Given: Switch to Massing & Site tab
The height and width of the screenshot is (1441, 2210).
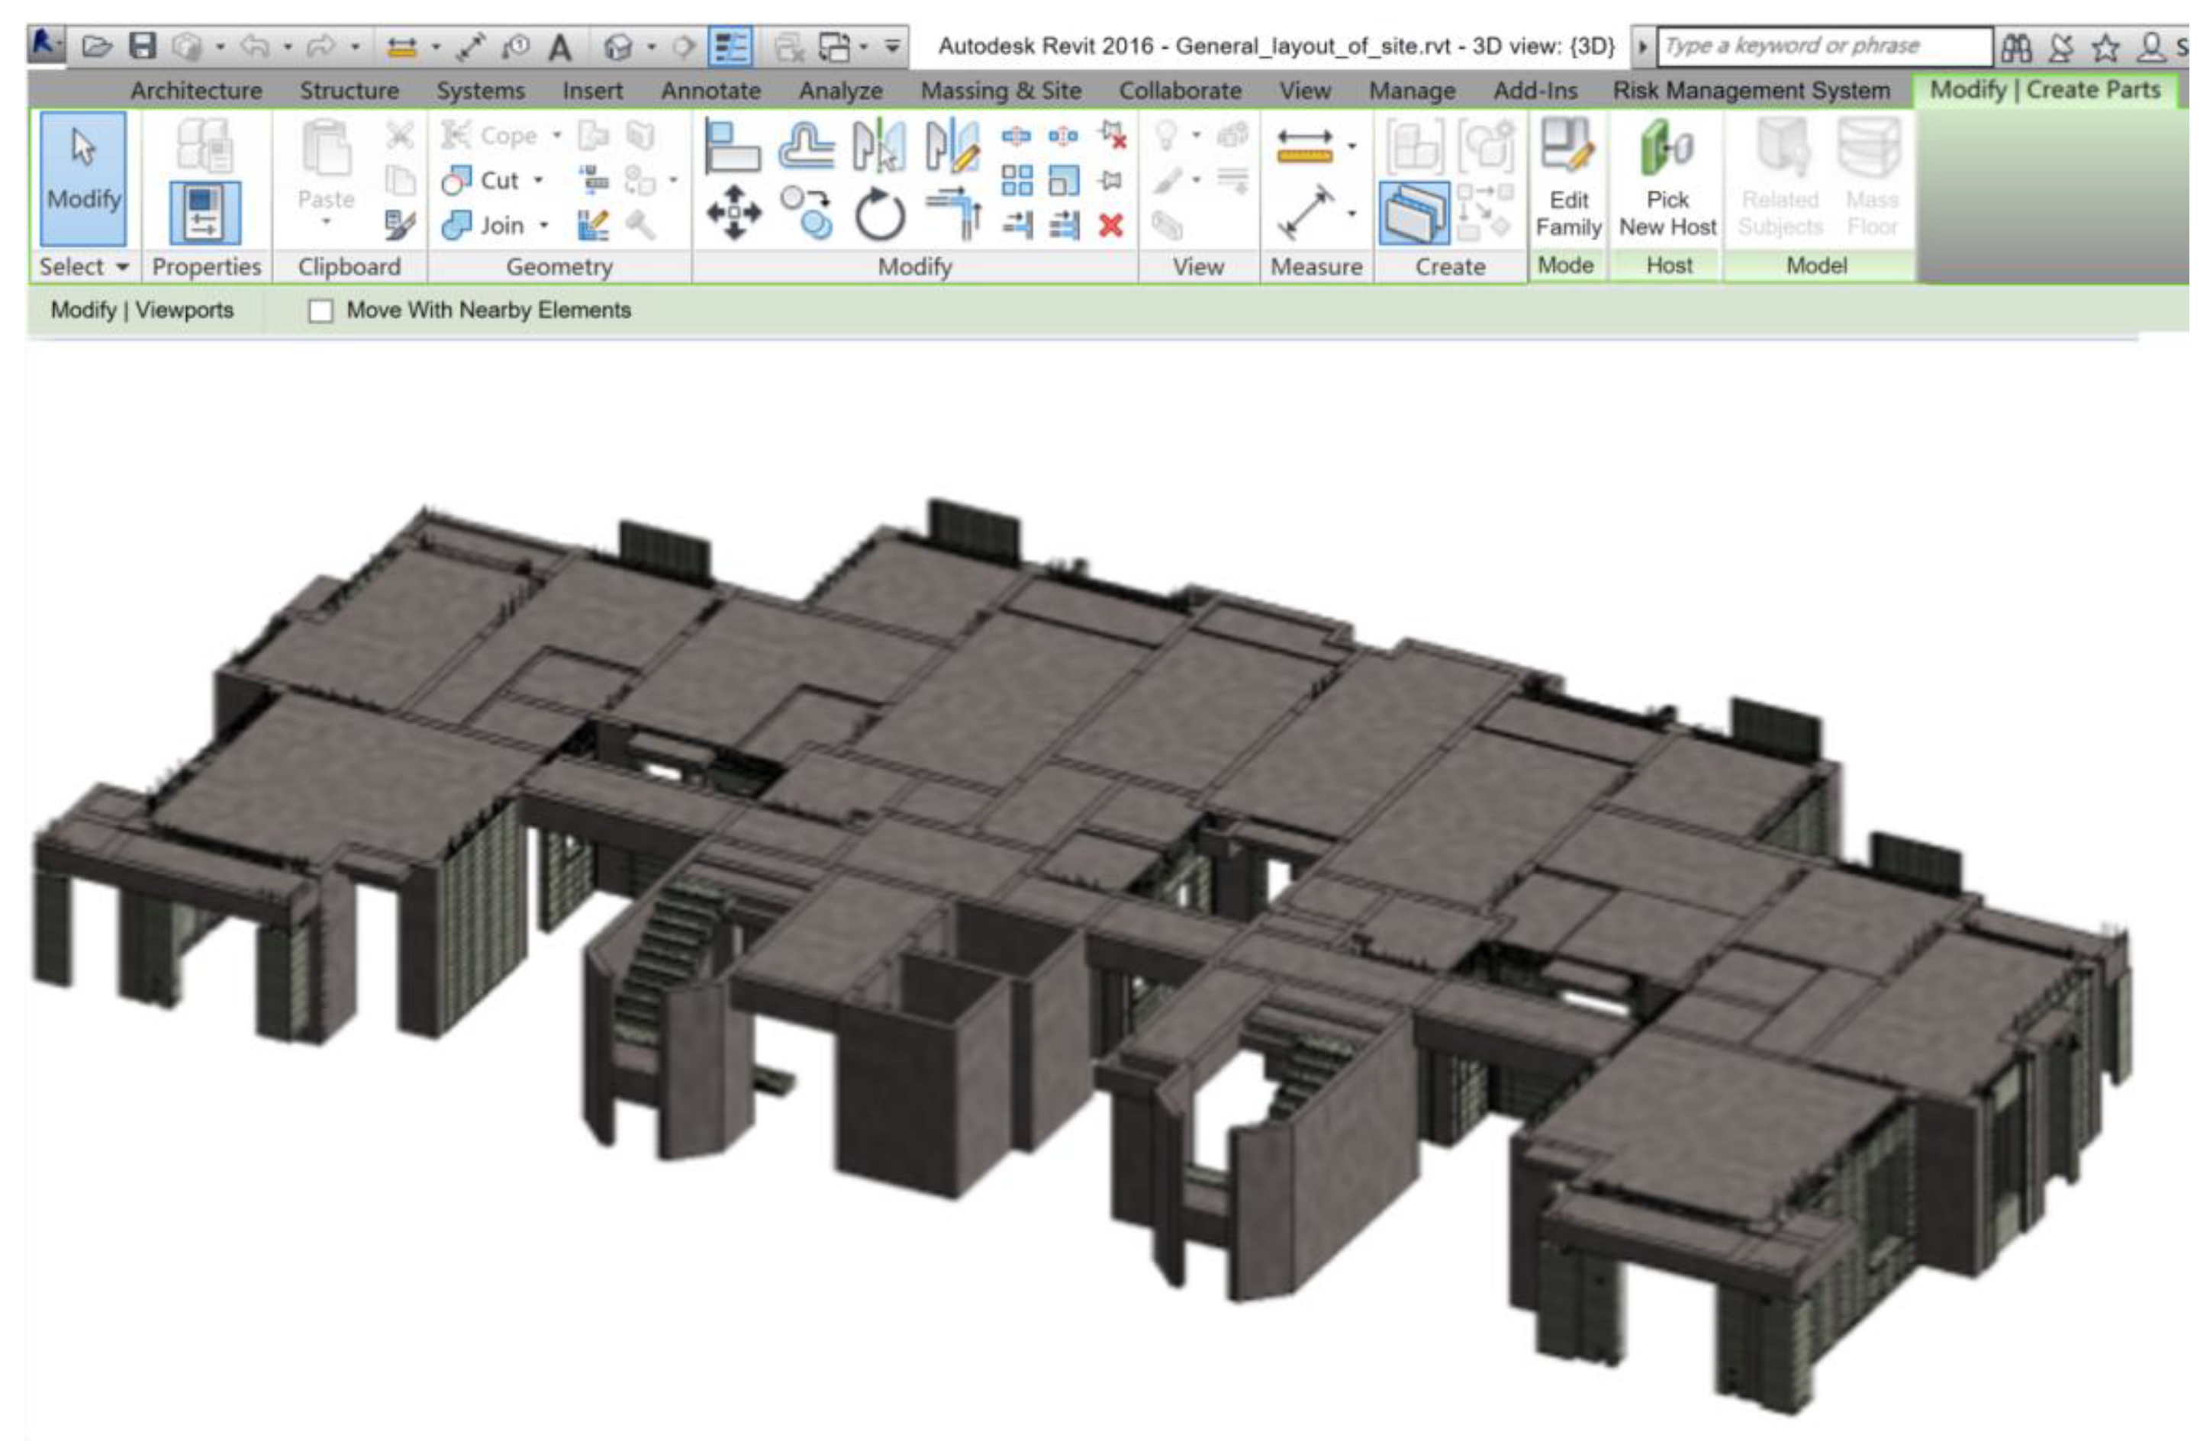Looking at the screenshot, I should click(1000, 91).
